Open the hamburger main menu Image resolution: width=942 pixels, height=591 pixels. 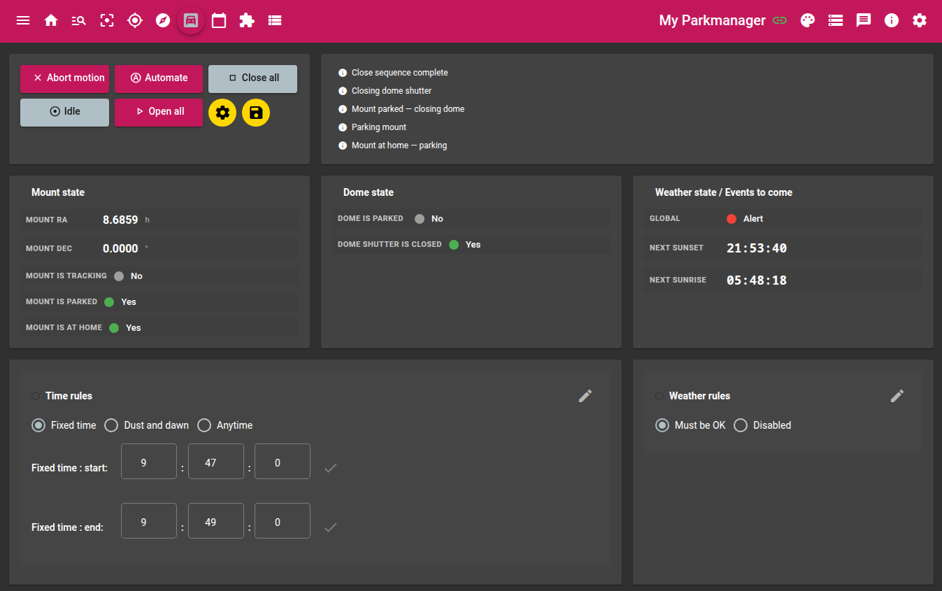point(23,20)
